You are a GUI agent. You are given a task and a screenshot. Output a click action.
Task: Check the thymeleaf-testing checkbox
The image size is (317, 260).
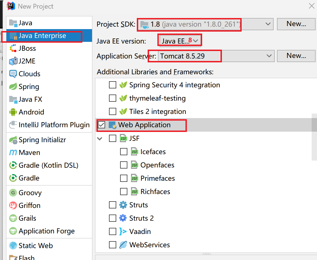(113, 98)
